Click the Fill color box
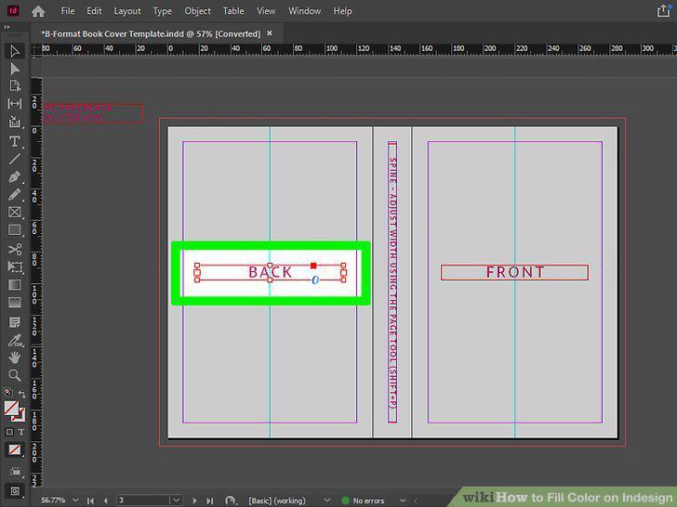Viewport: 677px width, 507px height. coord(11,408)
